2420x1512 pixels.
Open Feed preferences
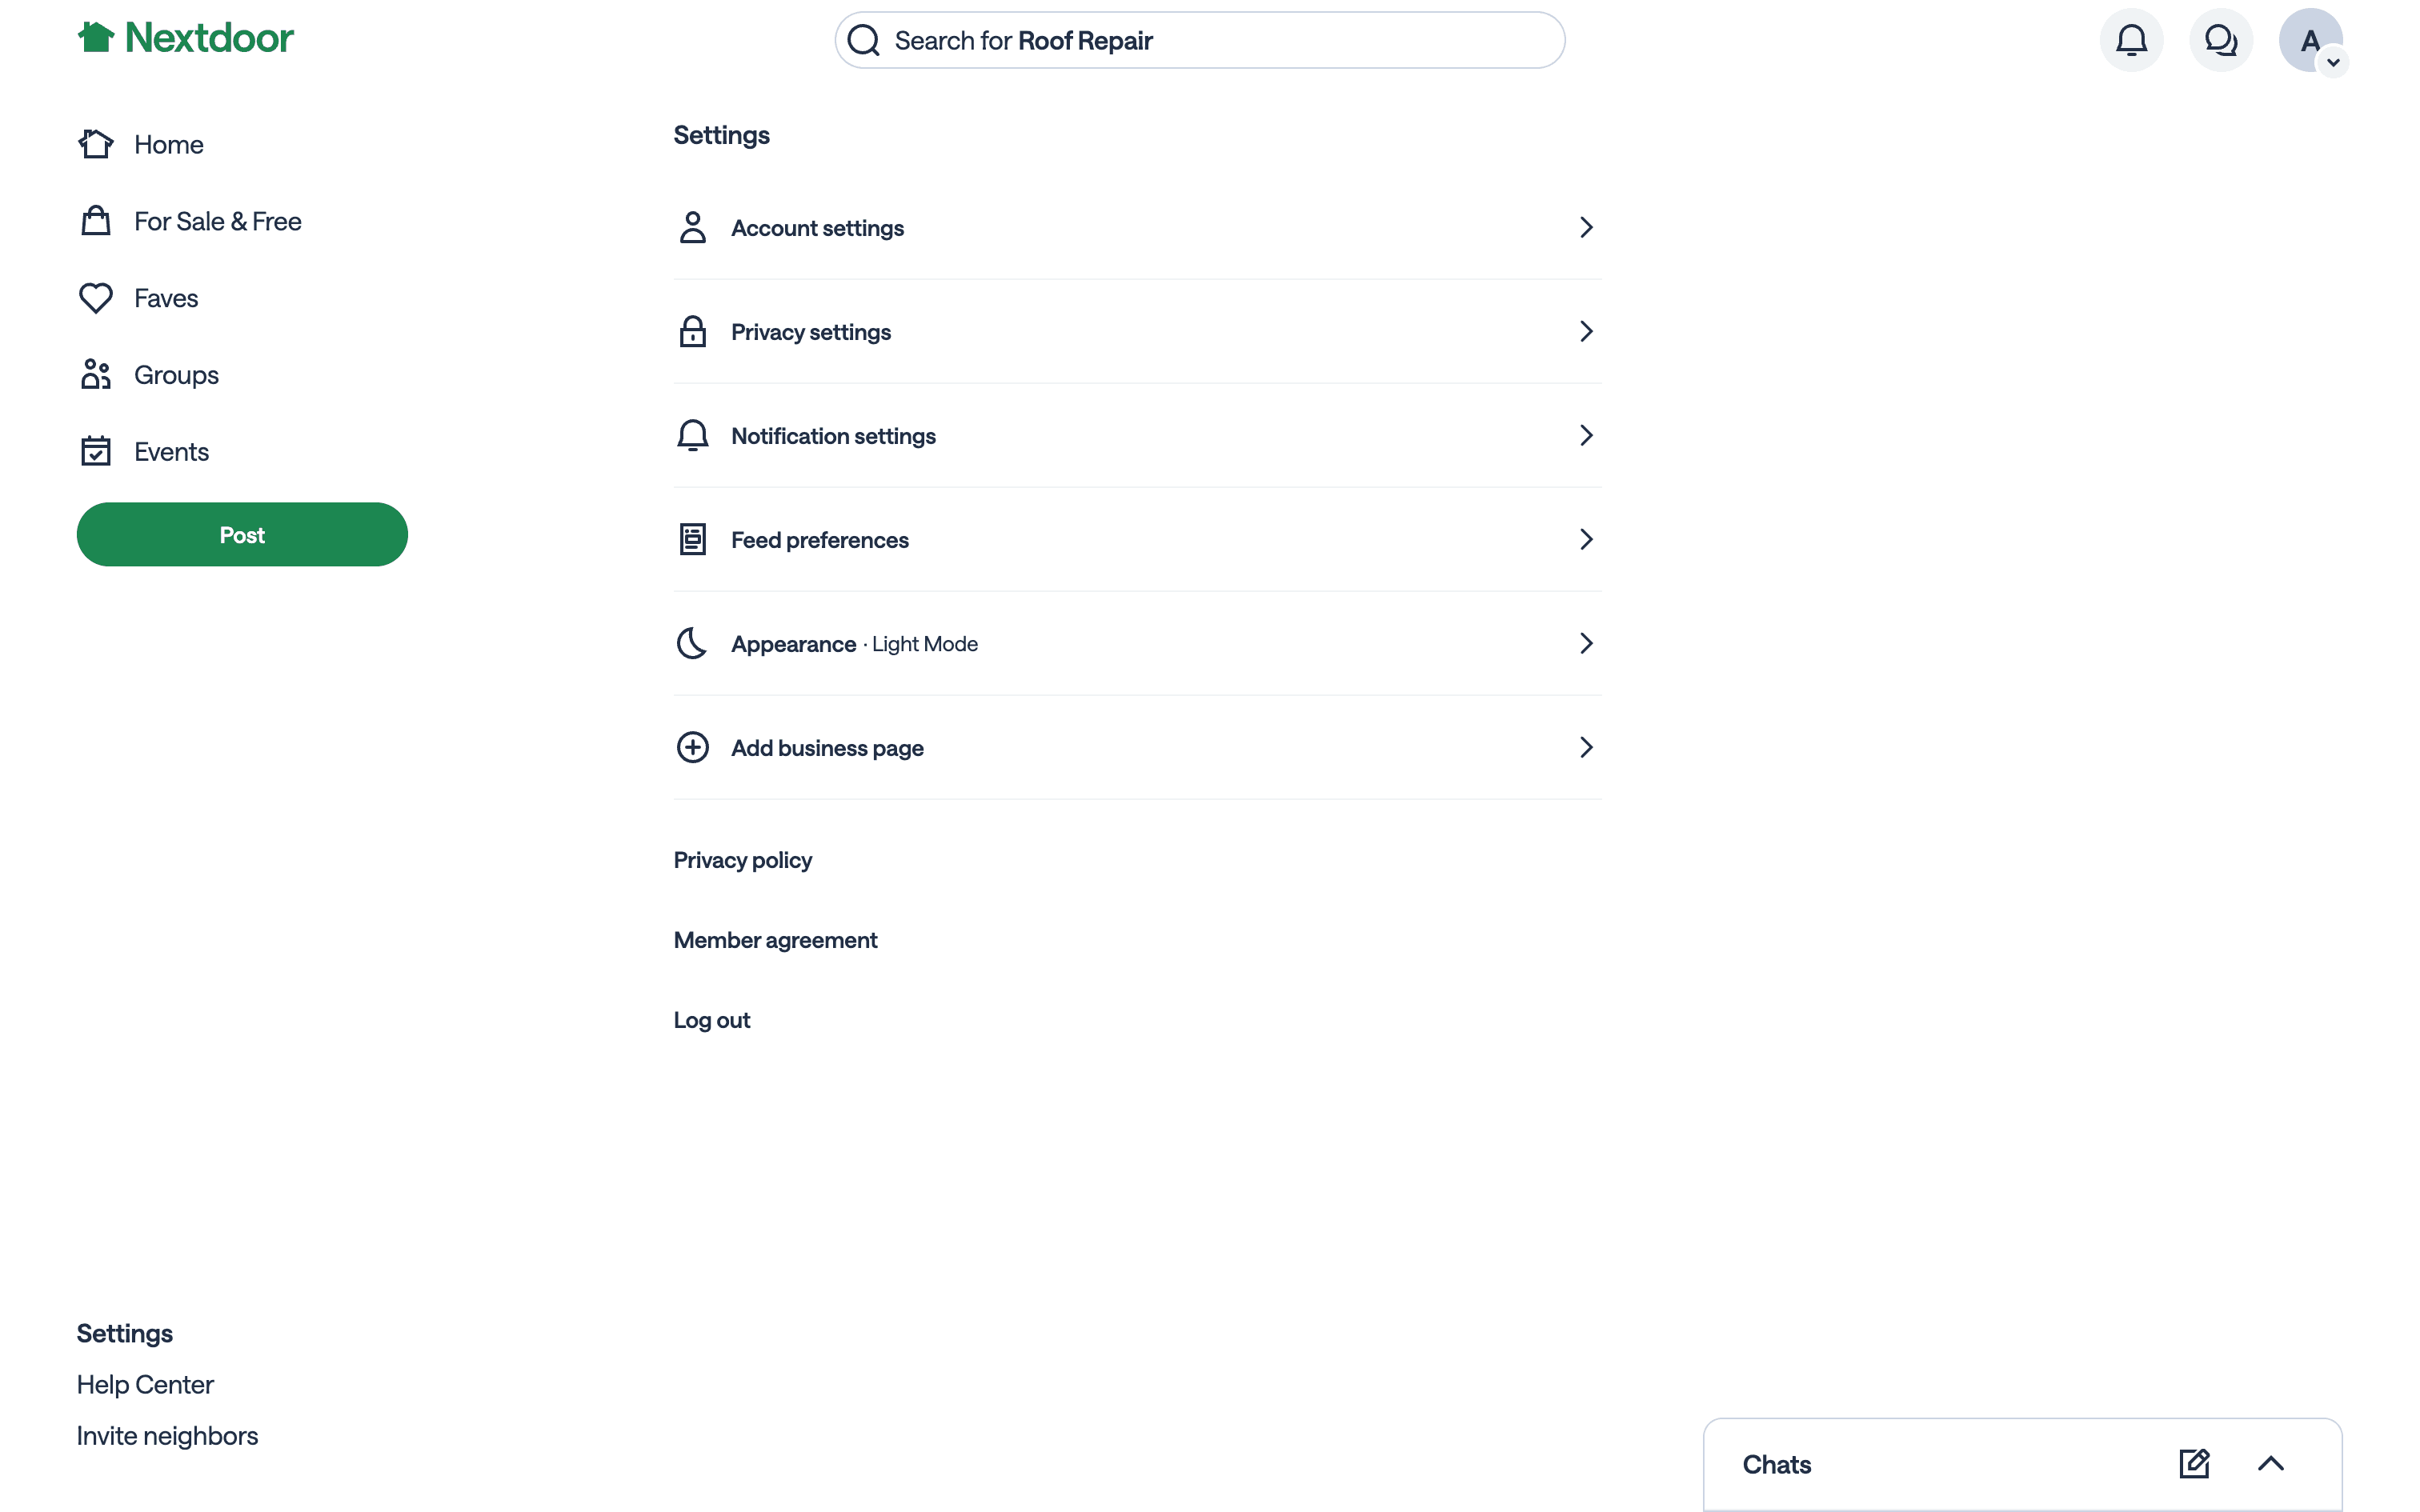(1137, 540)
